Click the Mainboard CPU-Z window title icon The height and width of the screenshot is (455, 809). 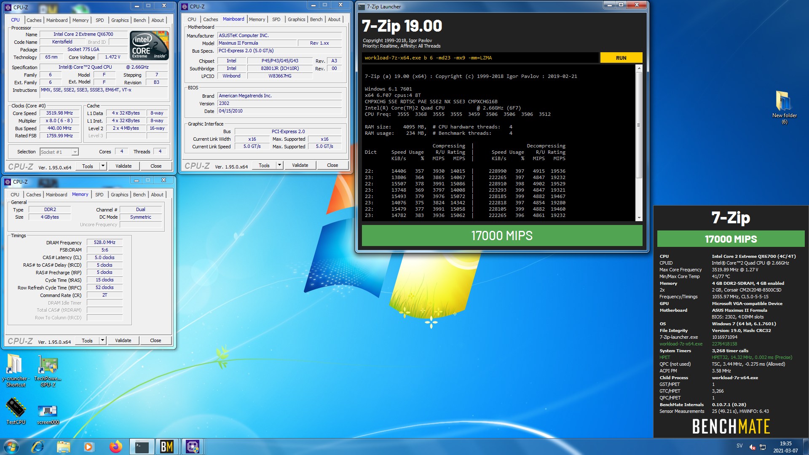(x=184, y=6)
